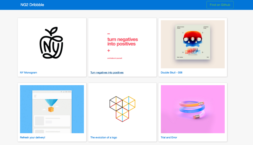Click the NG2 Dribbble header title
Image resolution: width=253 pixels, height=145 pixels.
[x=32, y=5]
